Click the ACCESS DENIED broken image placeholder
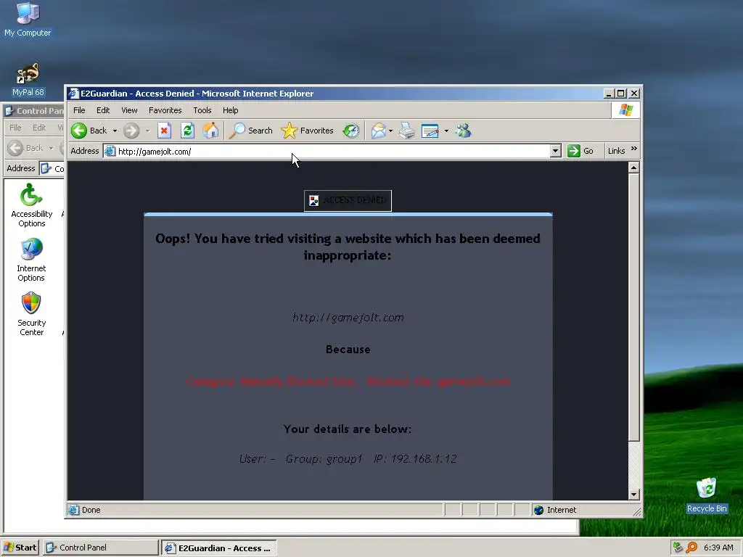This screenshot has width=743, height=557. pyautogui.click(x=348, y=200)
